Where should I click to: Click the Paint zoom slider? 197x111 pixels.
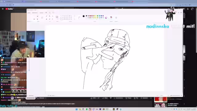(176, 96)
